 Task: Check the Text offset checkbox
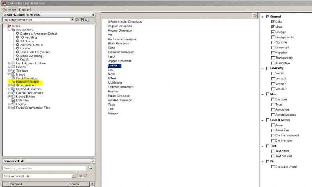click(x=273, y=151)
